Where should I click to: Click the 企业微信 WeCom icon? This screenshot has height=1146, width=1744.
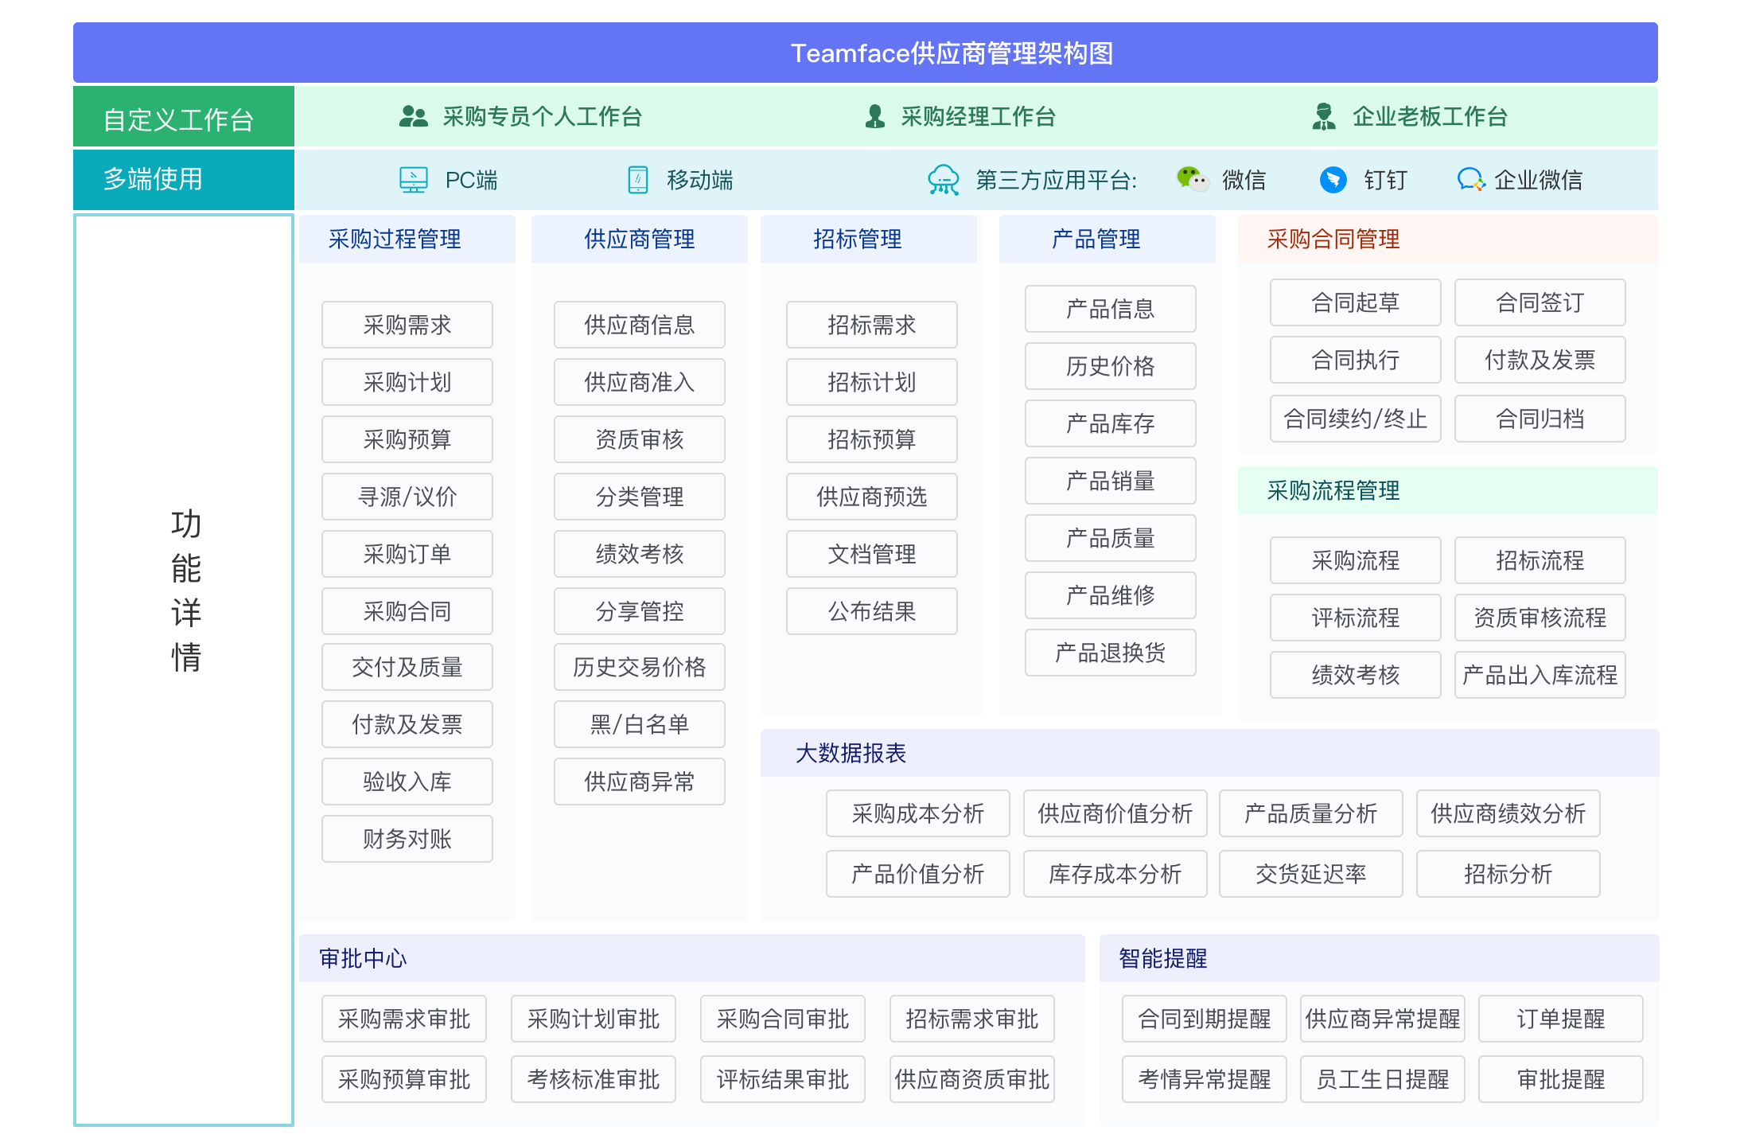1471,180
